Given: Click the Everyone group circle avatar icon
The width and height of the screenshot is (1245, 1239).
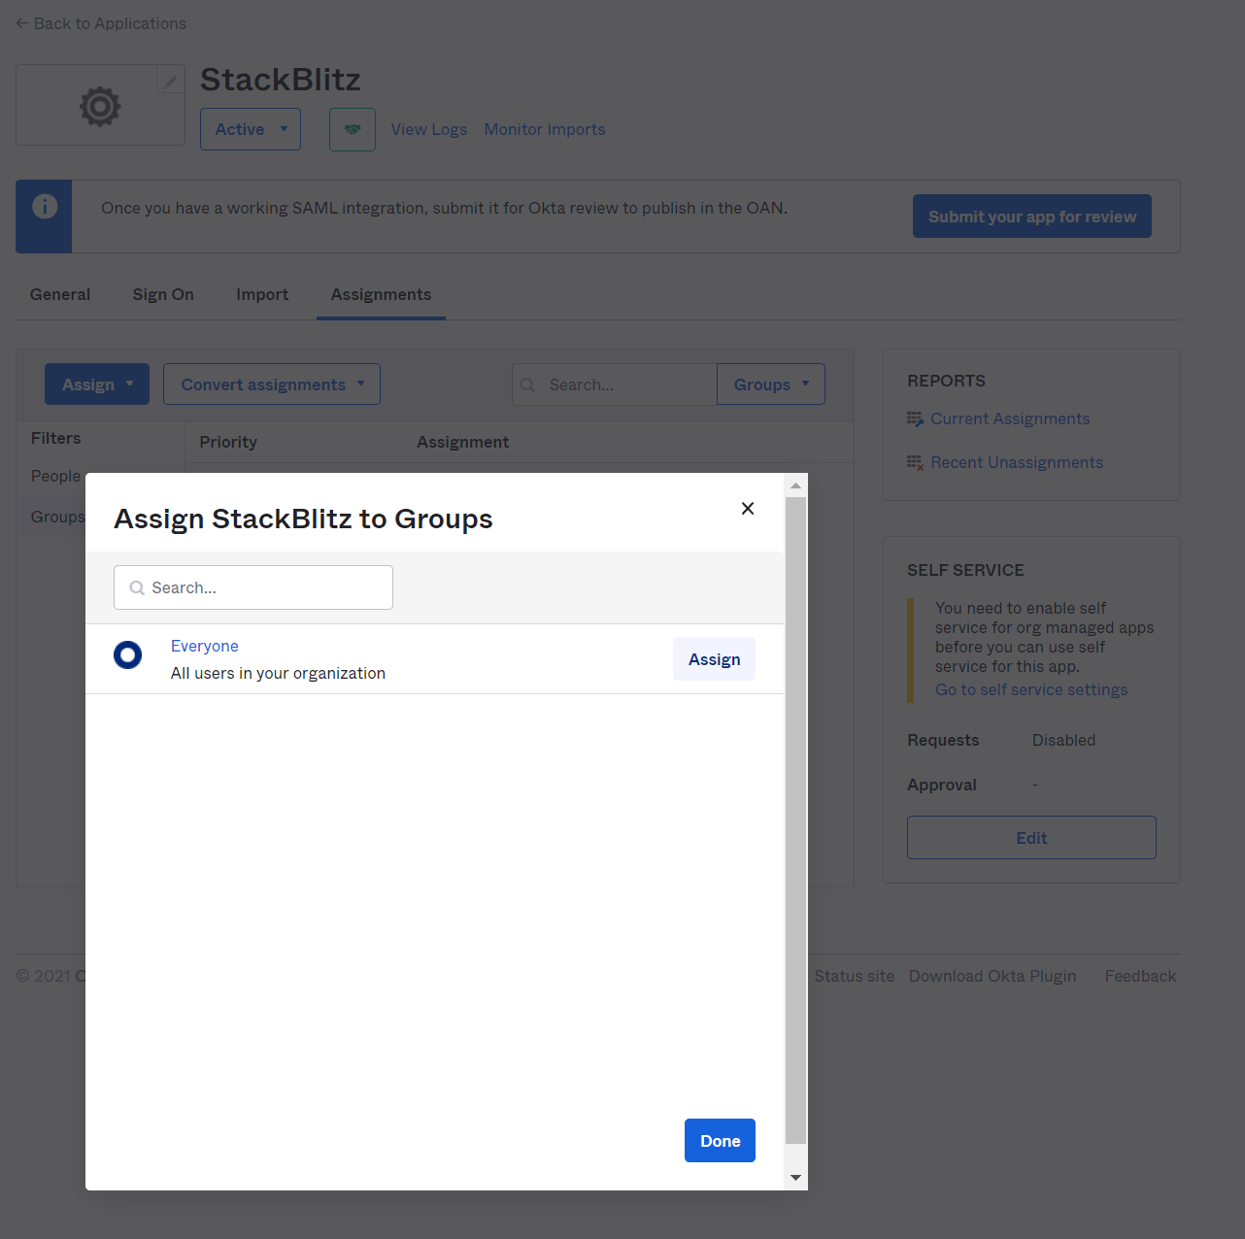Looking at the screenshot, I should [x=127, y=654].
